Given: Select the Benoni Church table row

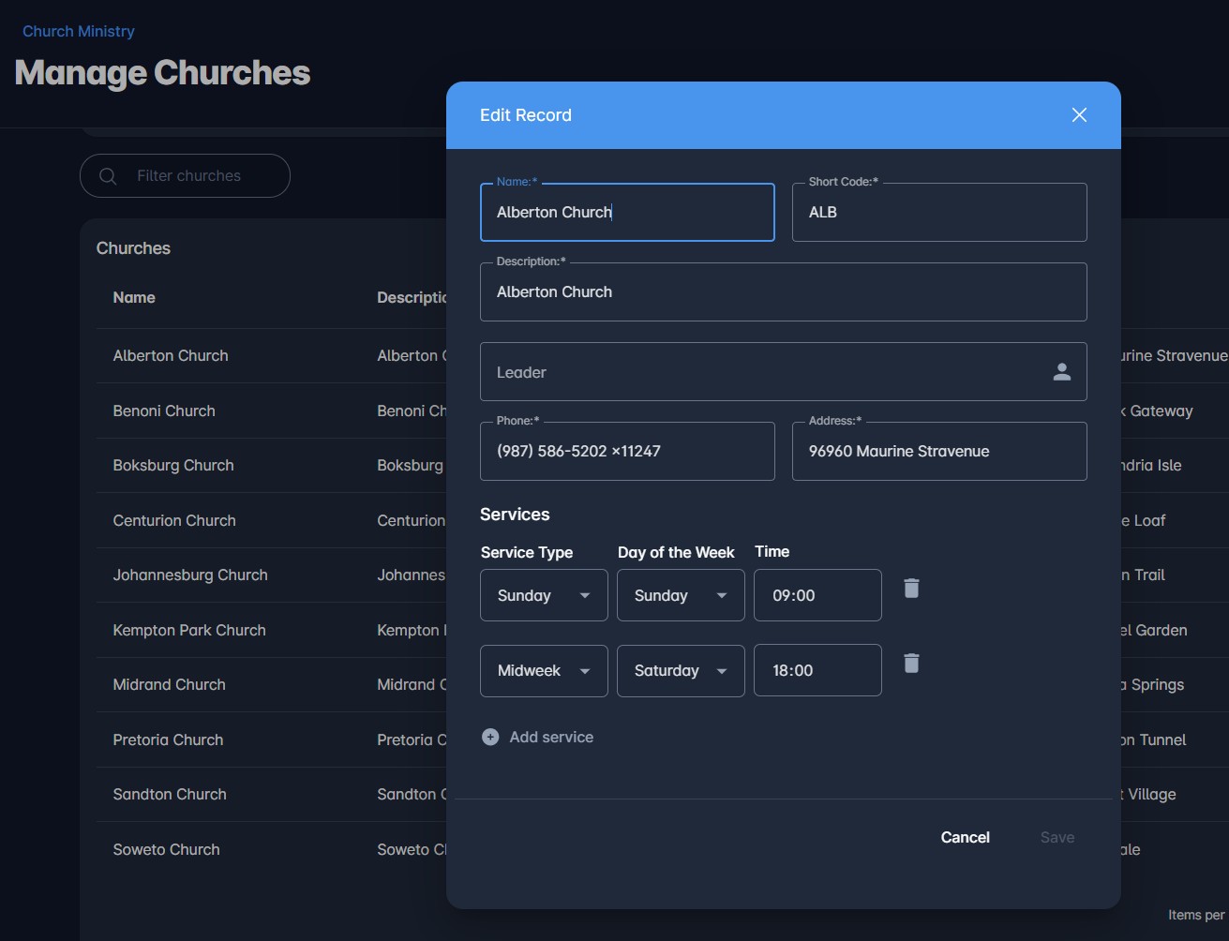Looking at the screenshot, I should (x=164, y=411).
